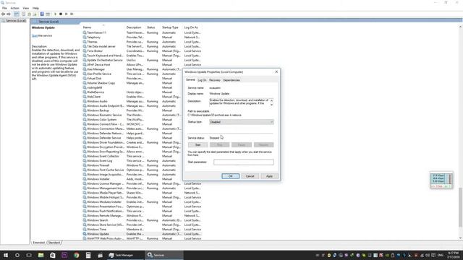463x260 pixels.
Task: Switch to the Extended view tab
Action: [x=38, y=243]
